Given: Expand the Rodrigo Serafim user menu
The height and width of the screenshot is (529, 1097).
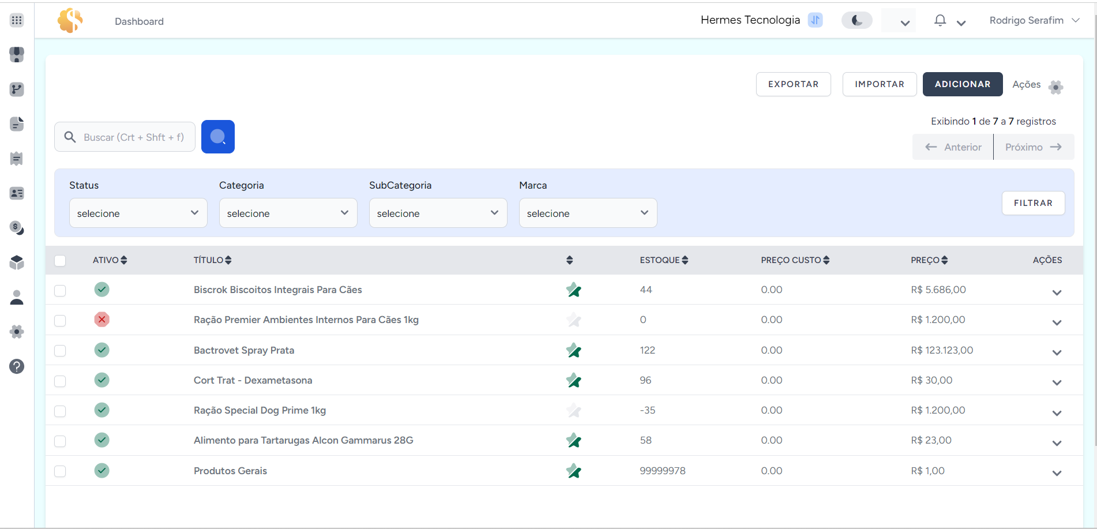Looking at the screenshot, I should click(1035, 20).
